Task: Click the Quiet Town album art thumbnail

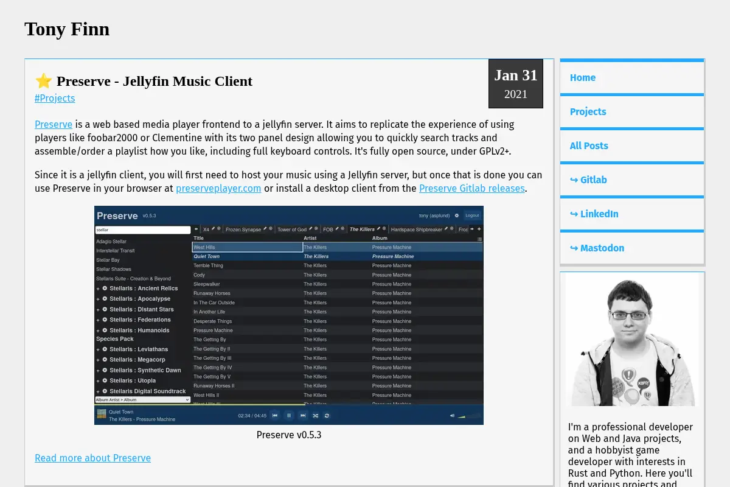Action: point(101,414)
